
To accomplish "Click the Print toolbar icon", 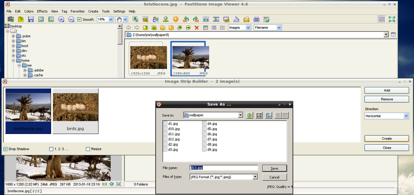I will click(256, 19).
